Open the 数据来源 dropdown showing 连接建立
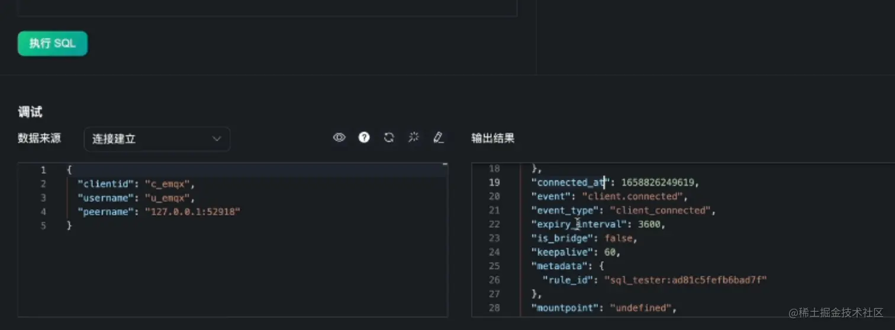This screenshot has height=330, width=895. [157, 139]
